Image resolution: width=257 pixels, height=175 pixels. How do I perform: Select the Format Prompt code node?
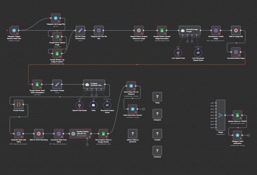pyautogui.click(x=19, y=104)
